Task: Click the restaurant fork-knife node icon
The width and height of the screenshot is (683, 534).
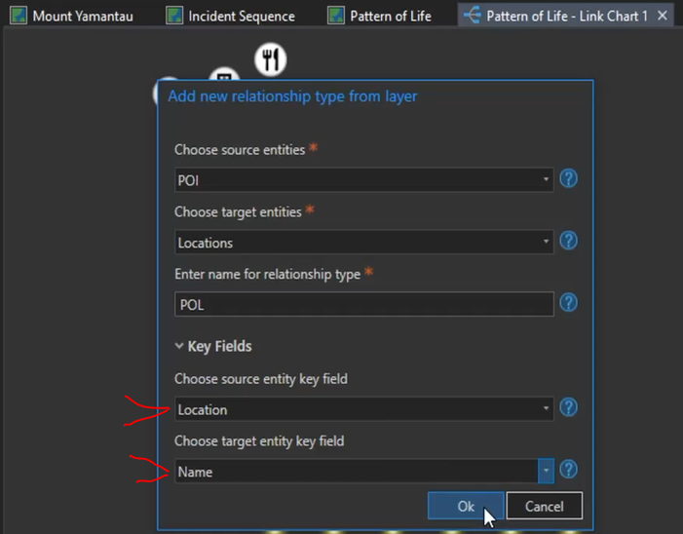Action: 270,60
